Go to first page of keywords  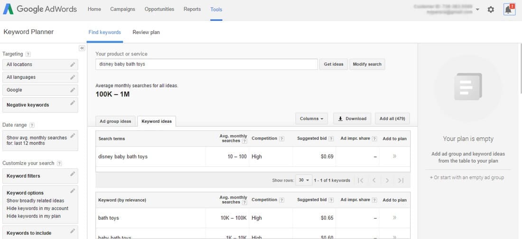[361, 180]
